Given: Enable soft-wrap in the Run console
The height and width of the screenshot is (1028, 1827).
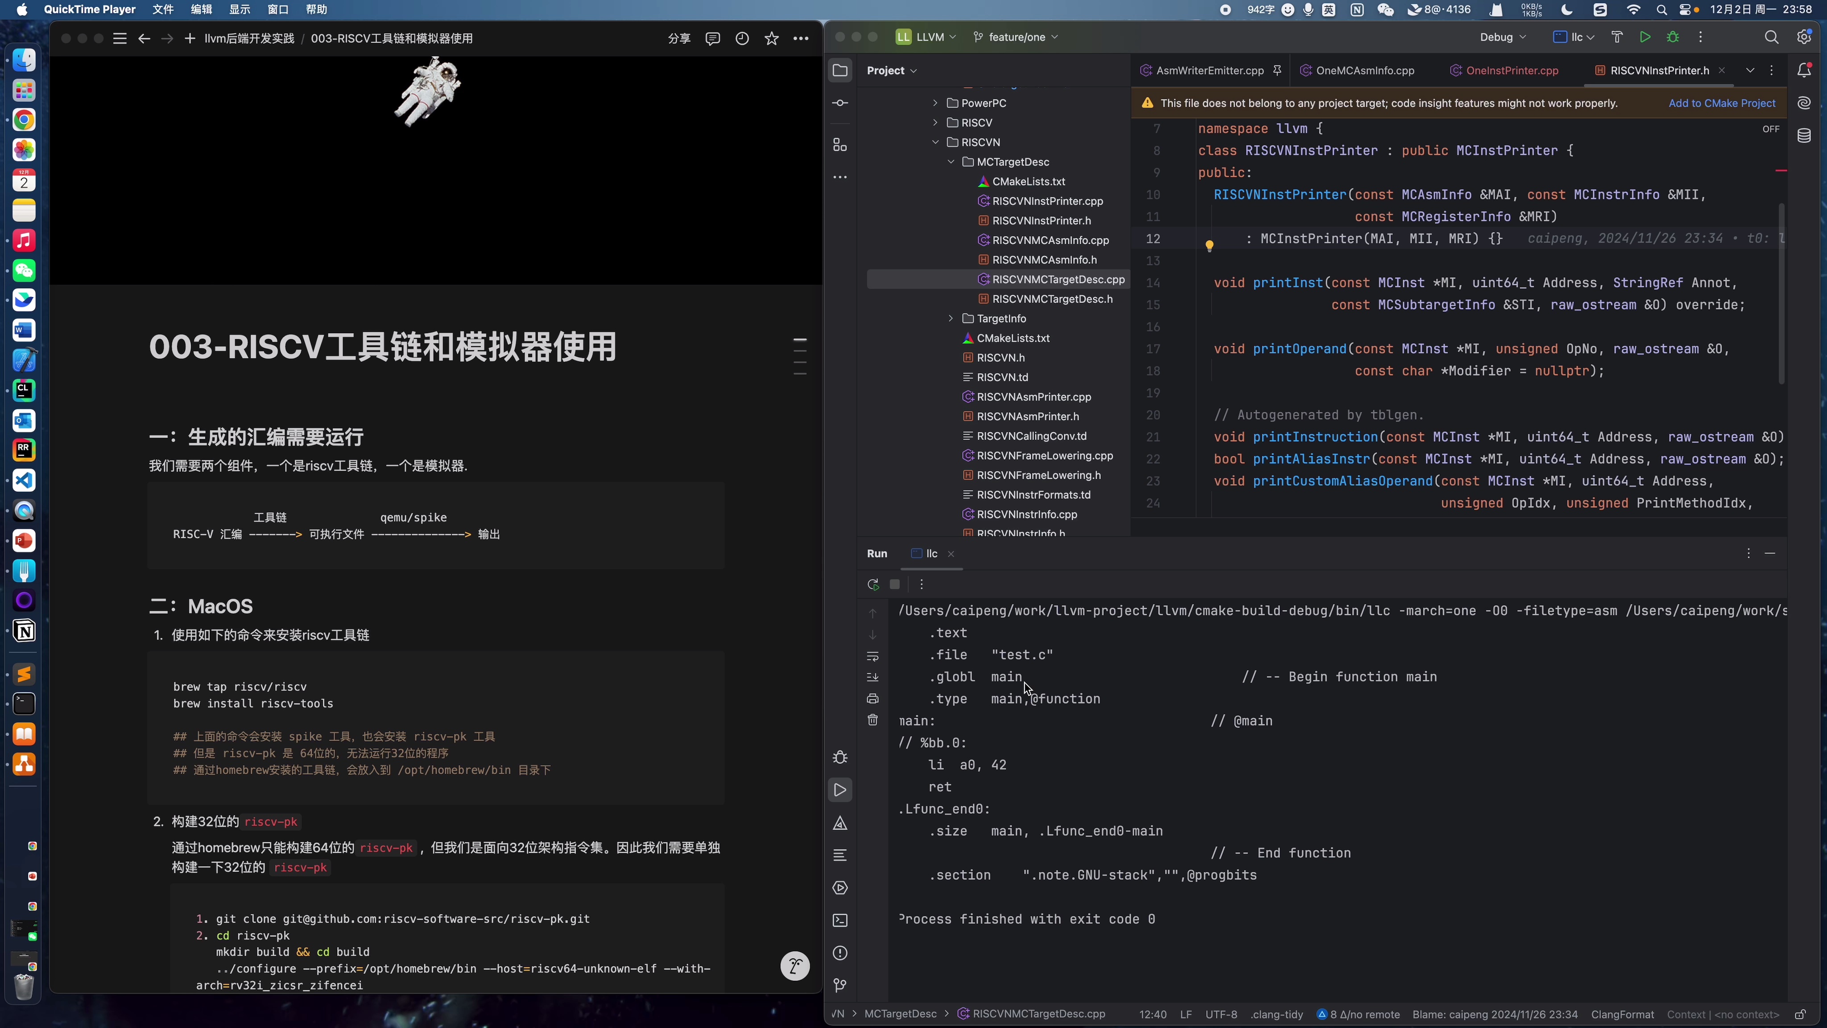Looking at the screenshot, I should tap(873, 656).
